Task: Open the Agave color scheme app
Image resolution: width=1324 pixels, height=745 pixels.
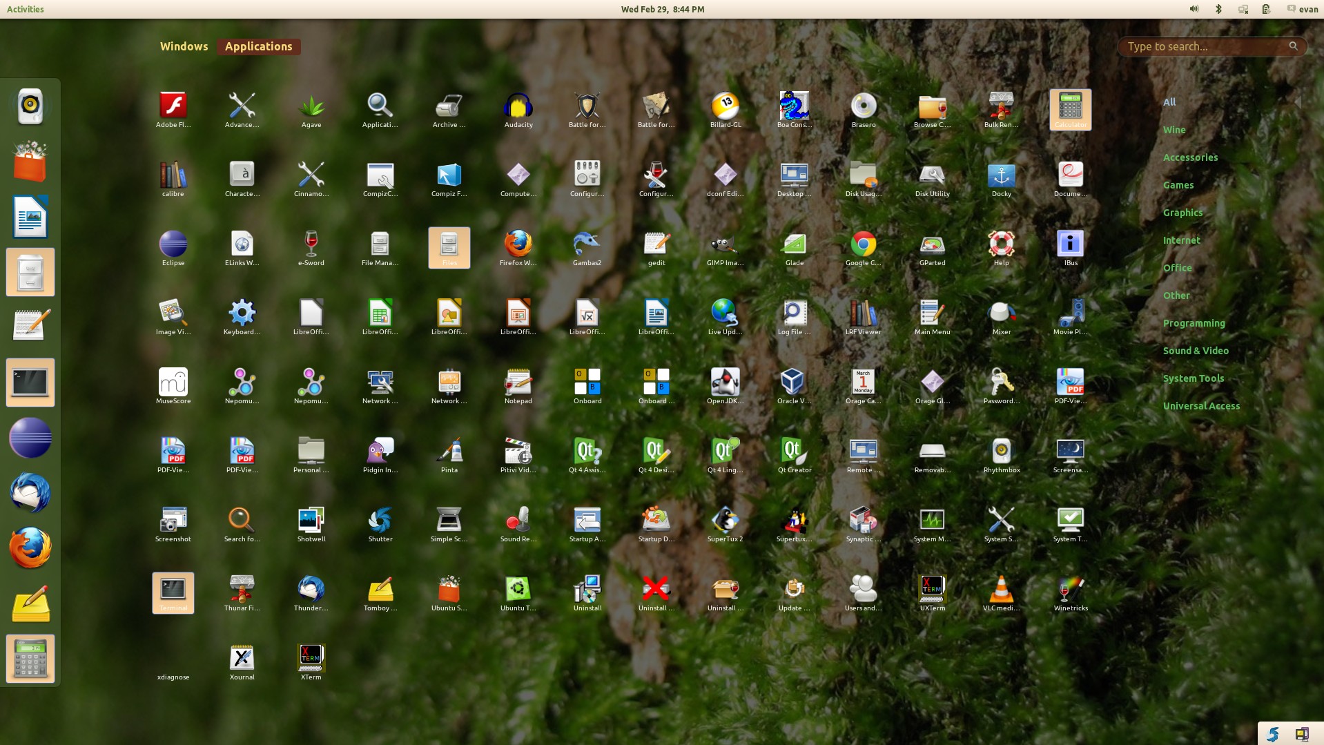Action: (x=311, y=110)
